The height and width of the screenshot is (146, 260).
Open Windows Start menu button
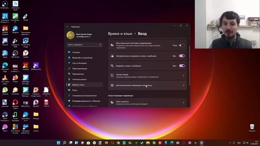tap(58, 143)
